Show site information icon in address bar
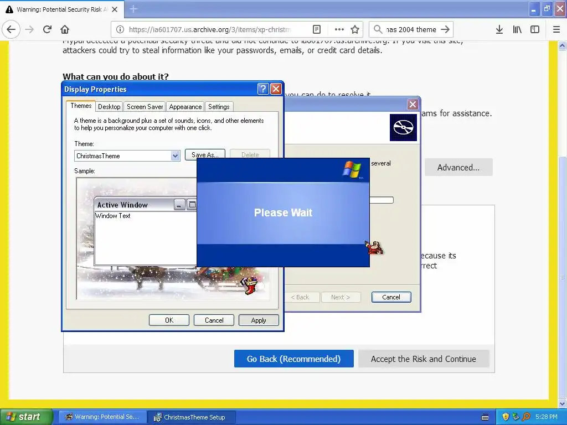This screenshot has height=425, width=567. (x=120, y=29)
